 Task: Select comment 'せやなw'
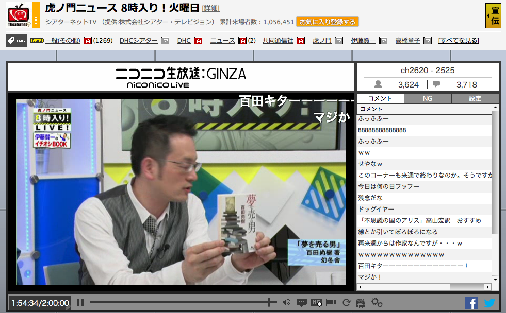click(424, 164)
